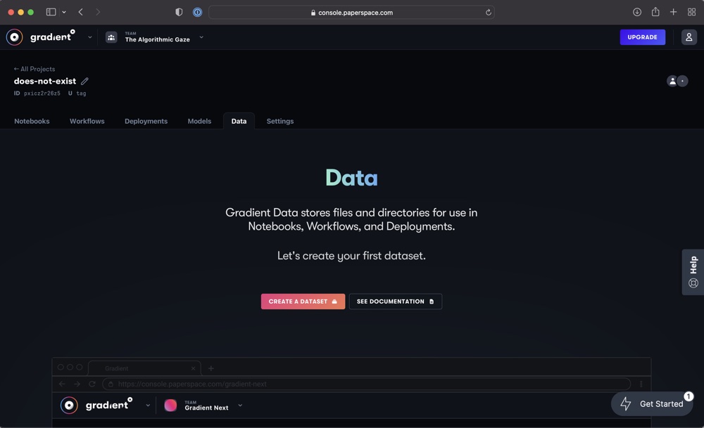Image resolution: width=704 pixels, height=428 pixels.
Task: Open the Help smiley feedback icon
Action: coord(692,284)
